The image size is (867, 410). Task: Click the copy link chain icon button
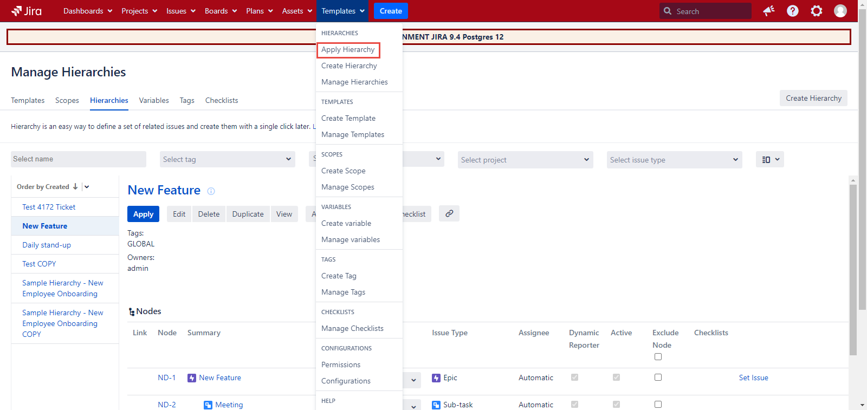449,214
